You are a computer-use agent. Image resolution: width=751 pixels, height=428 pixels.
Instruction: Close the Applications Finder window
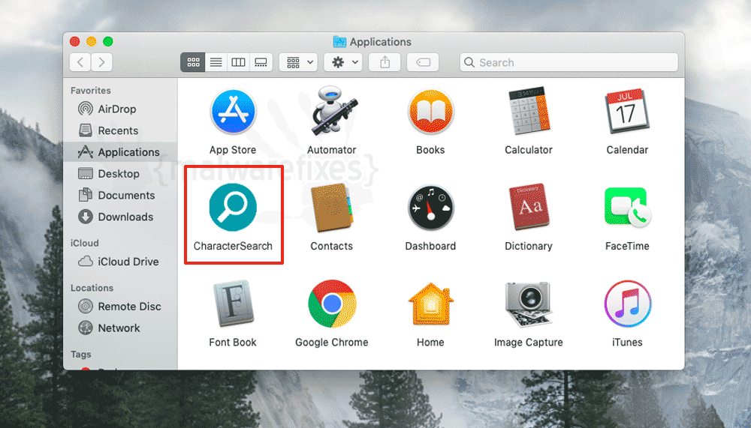(74, 42)
